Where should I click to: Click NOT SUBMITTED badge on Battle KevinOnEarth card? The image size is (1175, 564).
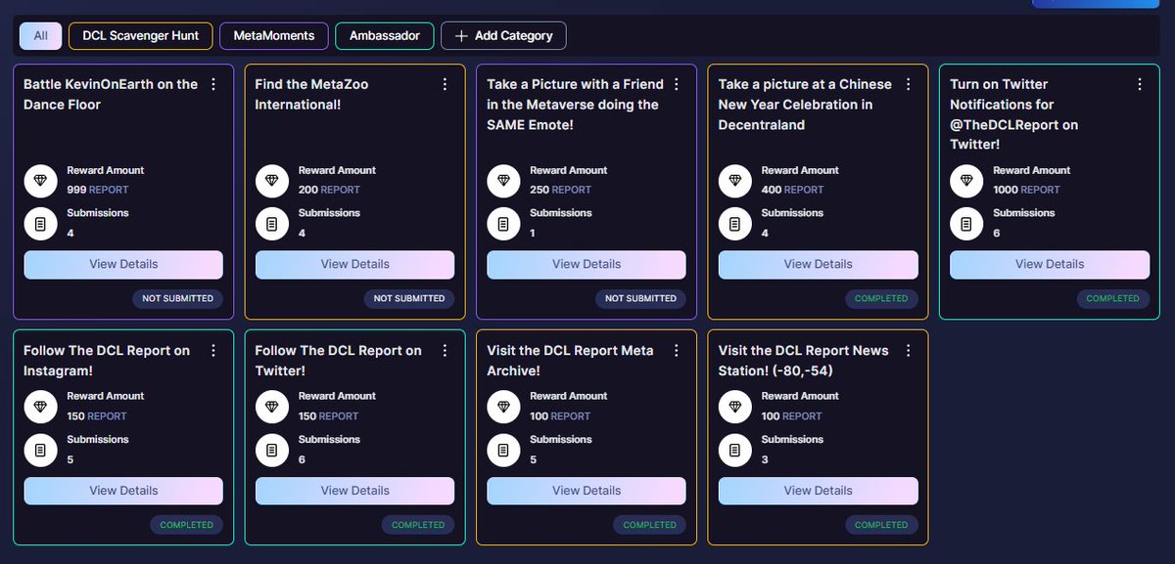coord(178,299)
